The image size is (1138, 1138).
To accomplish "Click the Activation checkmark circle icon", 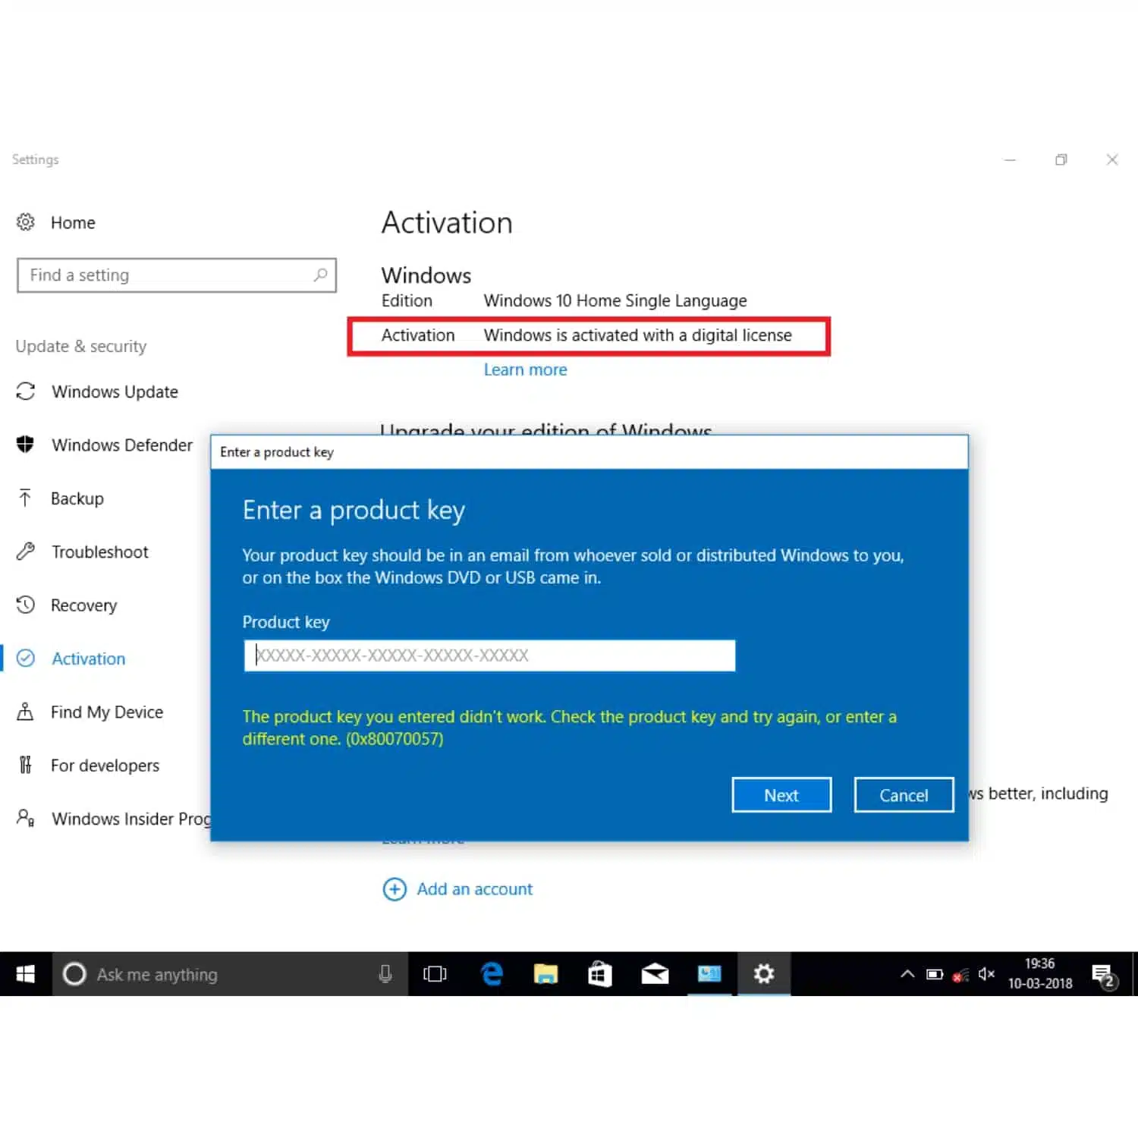I will point(26,658).
